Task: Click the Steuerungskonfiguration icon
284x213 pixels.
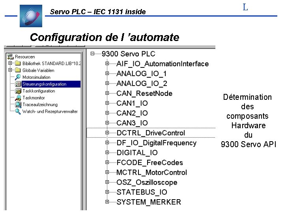Action: [x=18, y=84]
